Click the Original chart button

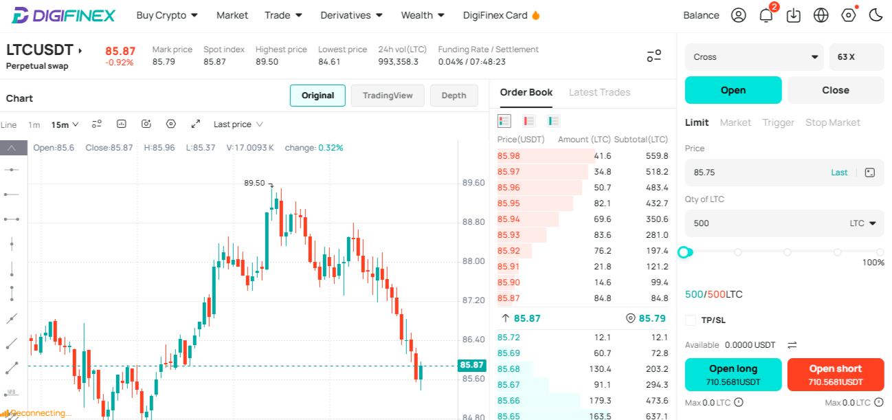pyautogui.click(x=317, y=96)
